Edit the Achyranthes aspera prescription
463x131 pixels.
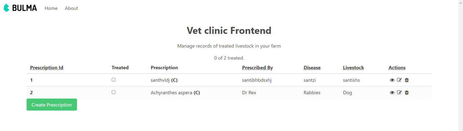(399, 93)
